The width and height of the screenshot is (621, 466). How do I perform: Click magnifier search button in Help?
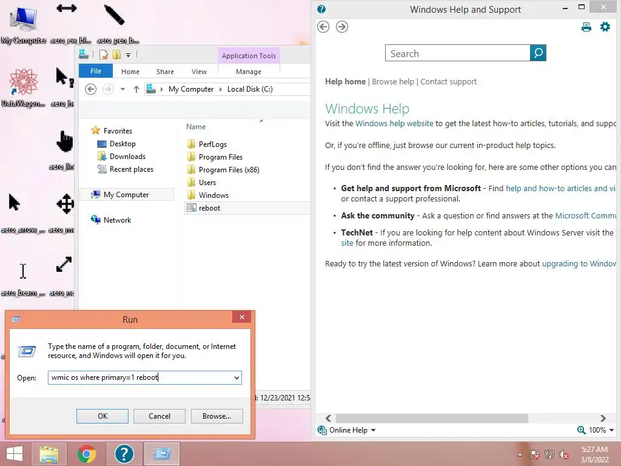[539, 53]
